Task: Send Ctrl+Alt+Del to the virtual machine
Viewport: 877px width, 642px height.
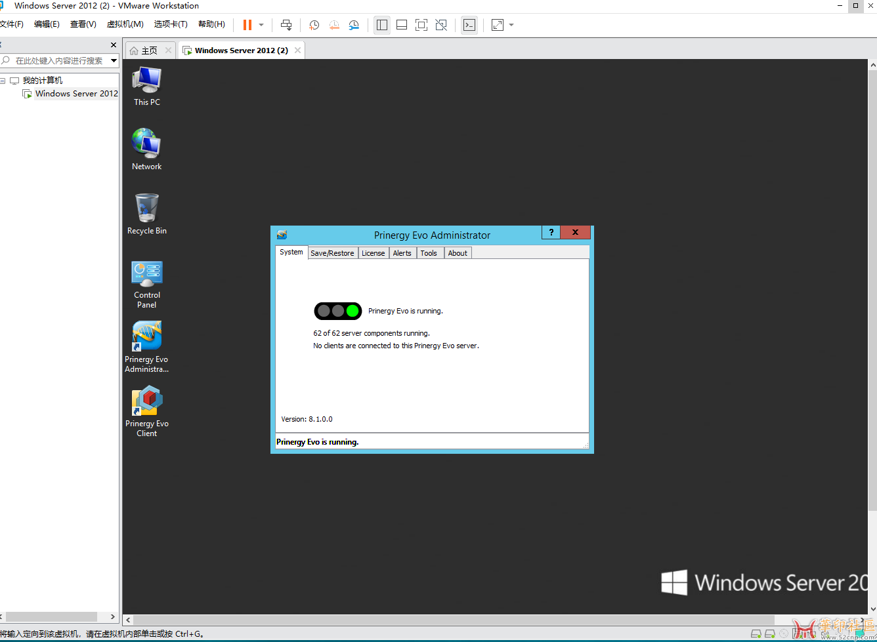Action: point(286,25)
